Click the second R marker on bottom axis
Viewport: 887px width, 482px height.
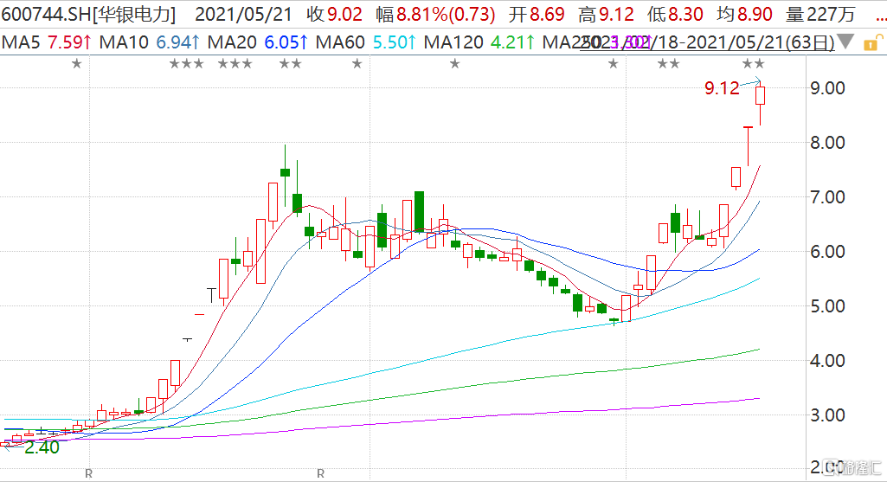click(x=320, y=473)
